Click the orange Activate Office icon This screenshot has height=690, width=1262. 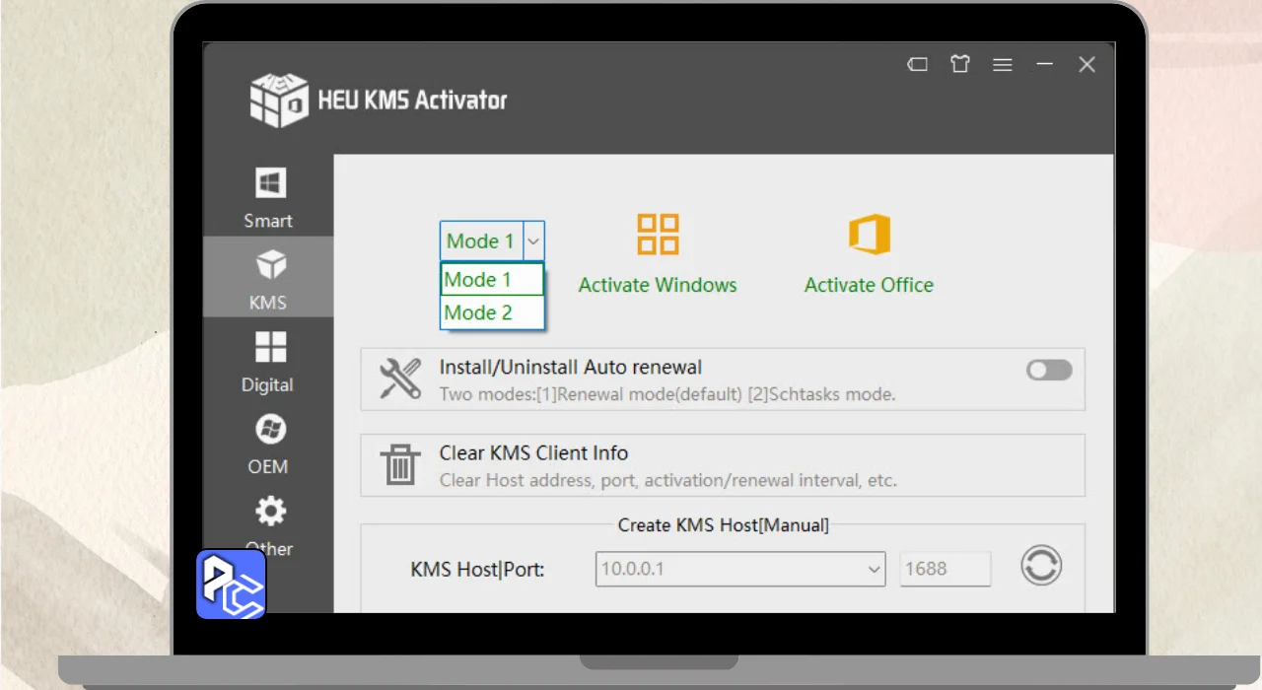click(x=869, y=235)
